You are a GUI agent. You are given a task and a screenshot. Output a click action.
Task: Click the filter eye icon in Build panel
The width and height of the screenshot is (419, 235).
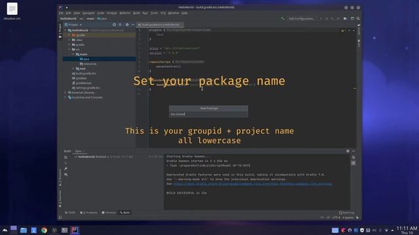point(65,175)
